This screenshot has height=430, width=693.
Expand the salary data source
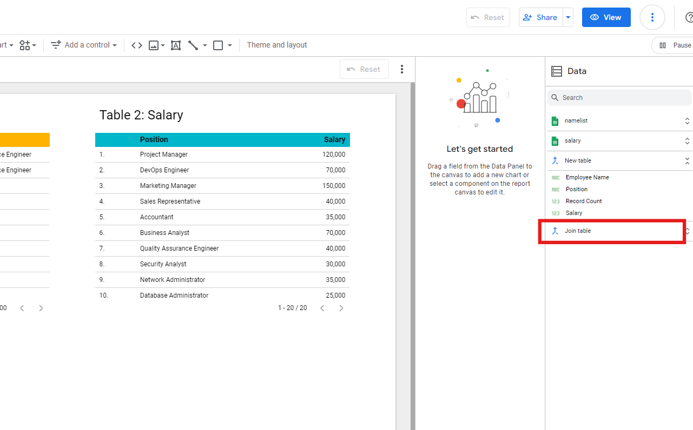tap(687, 141)
